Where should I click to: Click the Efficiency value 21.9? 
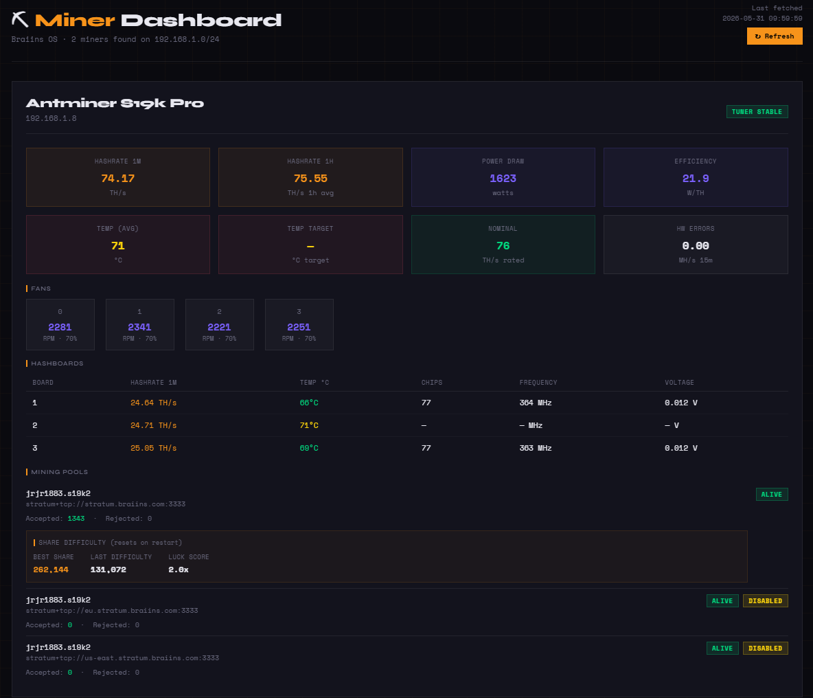[x=696, y=179]
